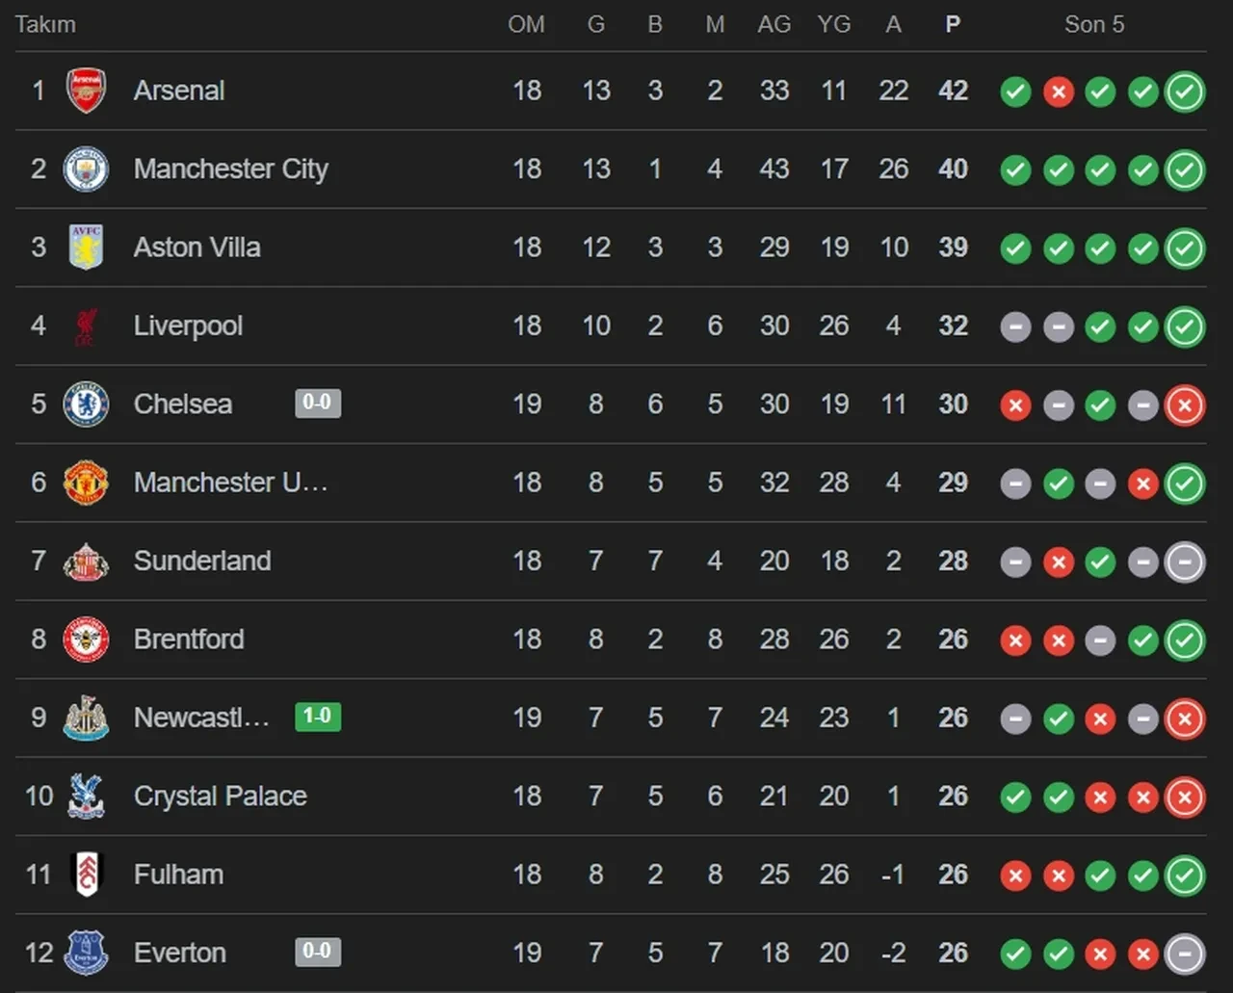
Task: Open the Manchester United team page
Action: [x=230, y=483]
